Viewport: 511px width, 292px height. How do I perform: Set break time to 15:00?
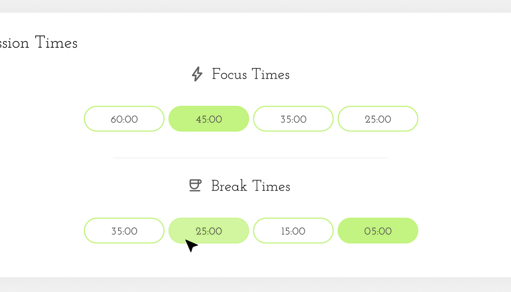(293, 231)
